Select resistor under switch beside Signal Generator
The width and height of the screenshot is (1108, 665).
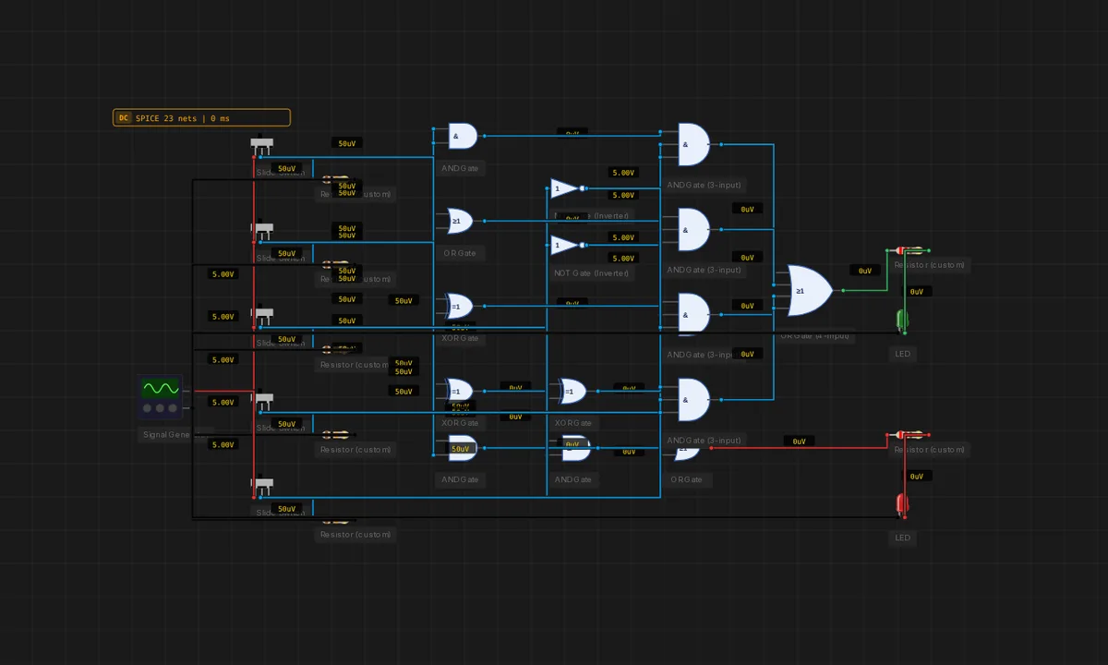coord(335,434)
